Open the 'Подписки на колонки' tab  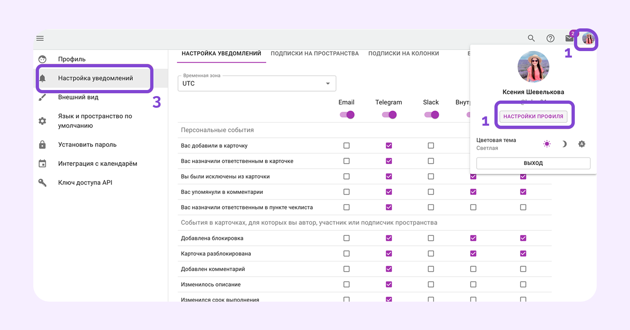click(403, 54)
